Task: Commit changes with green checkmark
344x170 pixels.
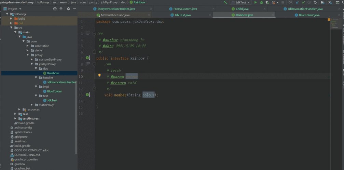Action: [303, 2]
